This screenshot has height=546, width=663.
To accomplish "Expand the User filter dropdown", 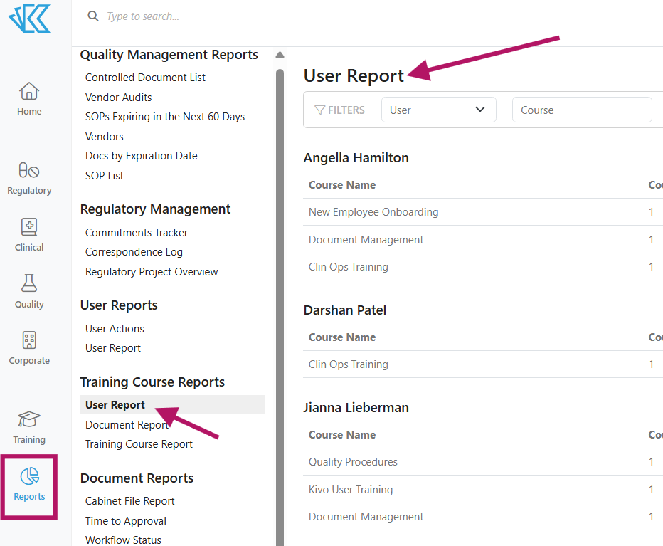I will coord(438,110).
